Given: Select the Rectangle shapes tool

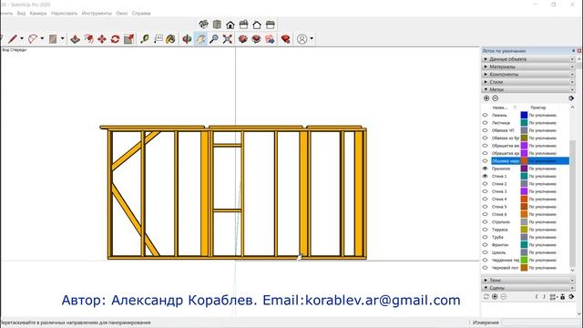Looking at the screenshot, I should coord(53,38).
